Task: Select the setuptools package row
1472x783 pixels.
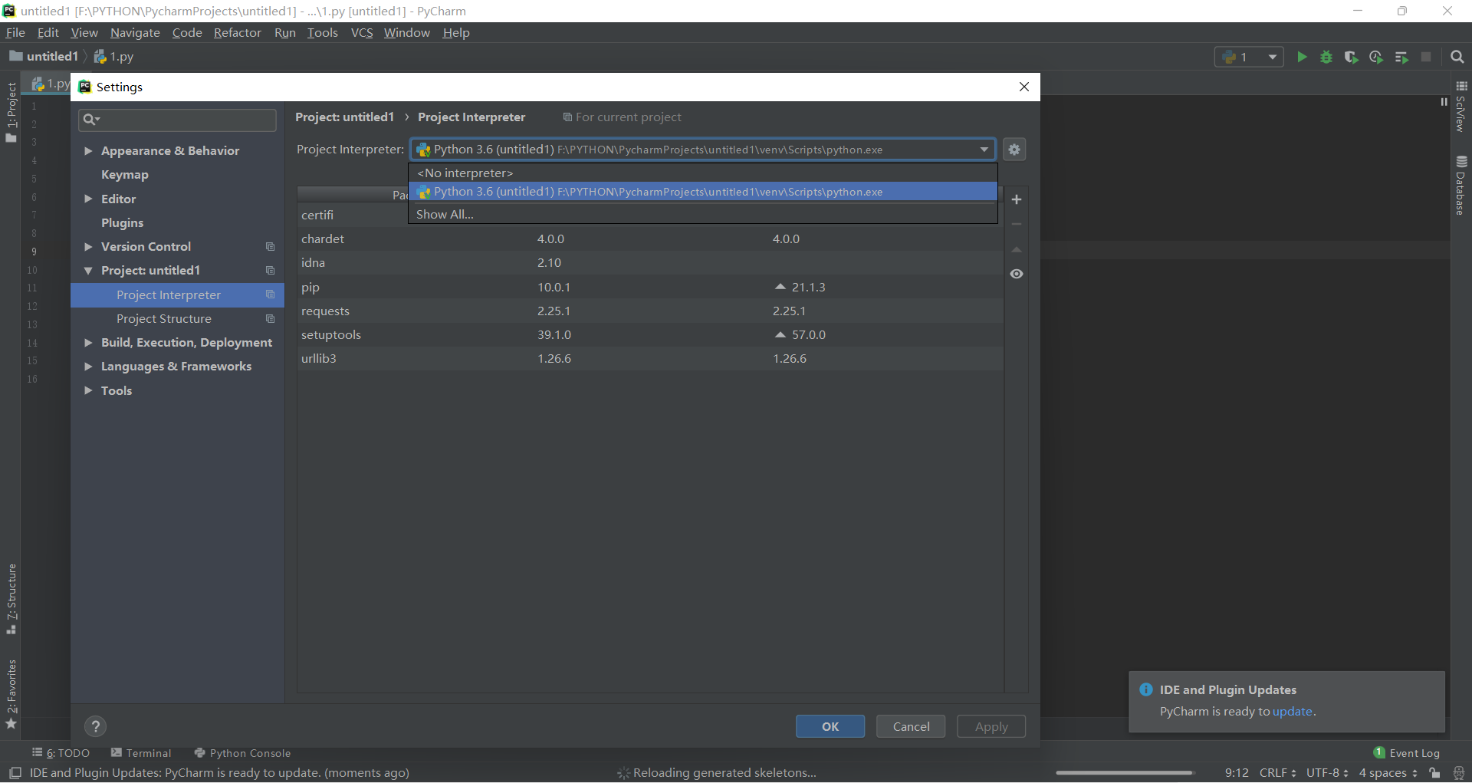Action: 650,335
